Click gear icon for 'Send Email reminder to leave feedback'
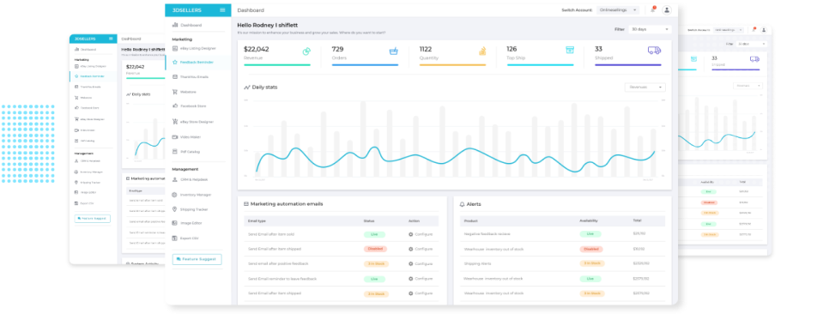Viewport: 823px width, 314px height. point(411,279)
